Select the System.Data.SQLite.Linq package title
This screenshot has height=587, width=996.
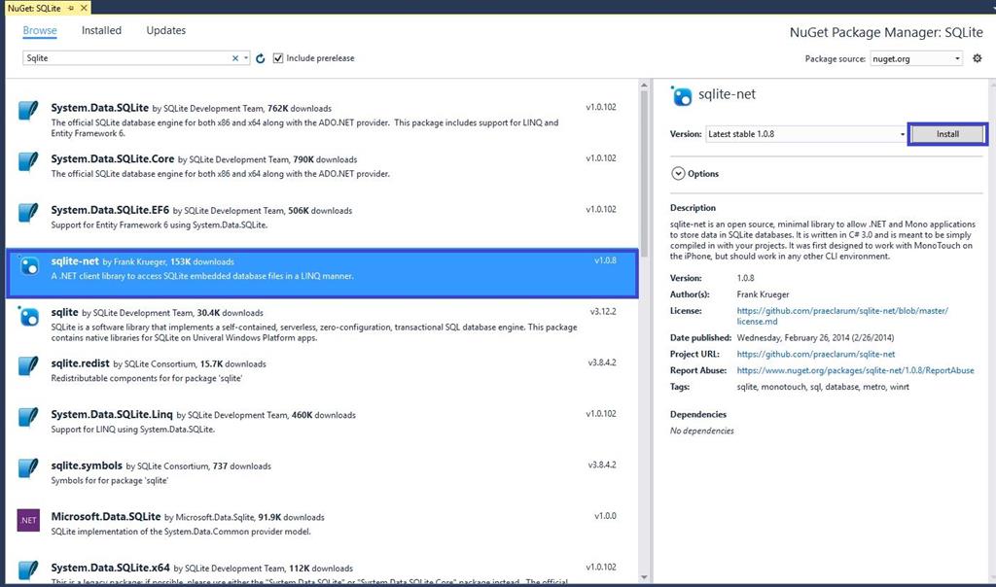(112, 414)
